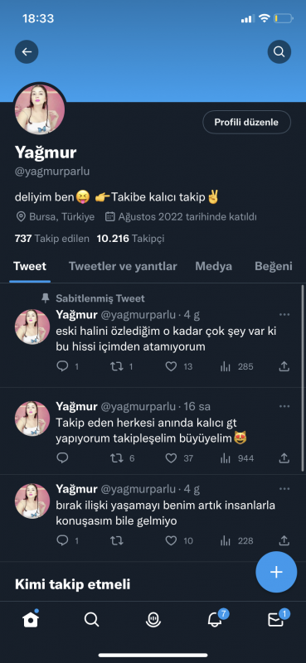Image resolution: width=306 pixels, height=663 pixels.
Task: Open three-dot menu on 16 sa tweet
Action: (284, 406)
